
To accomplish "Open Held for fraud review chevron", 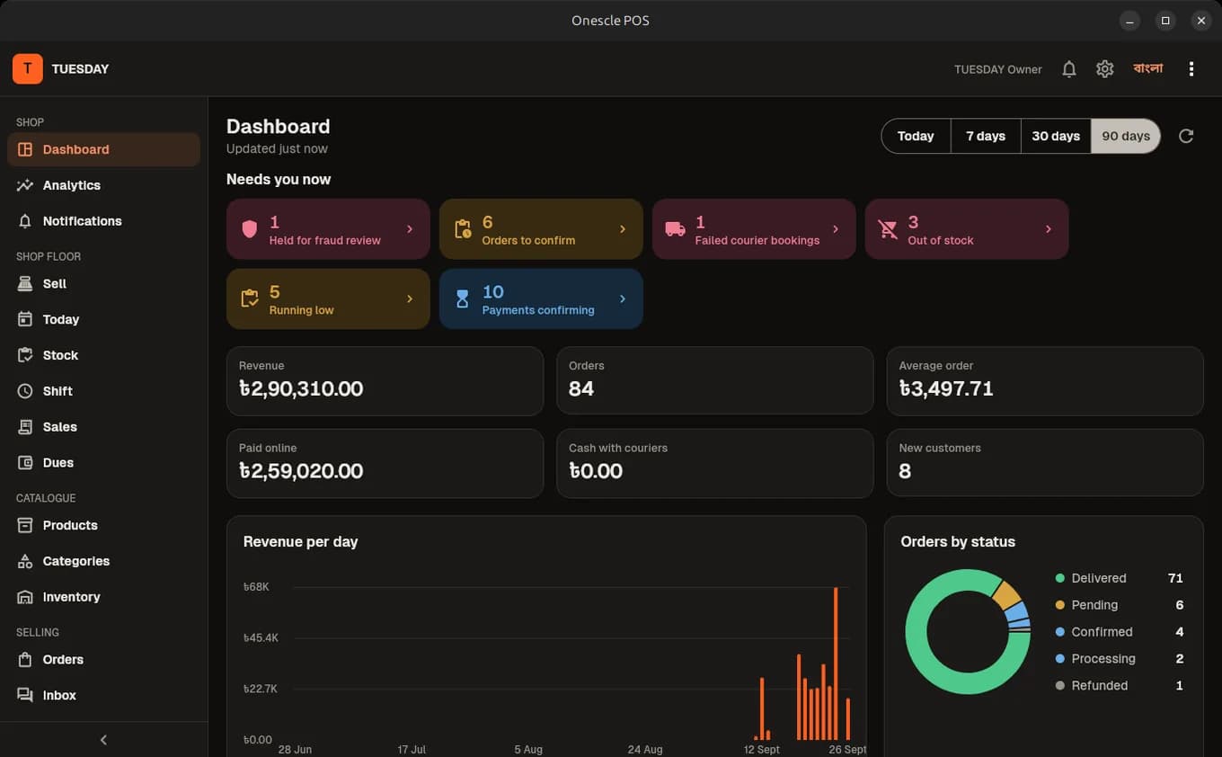I will coord(410,229).
